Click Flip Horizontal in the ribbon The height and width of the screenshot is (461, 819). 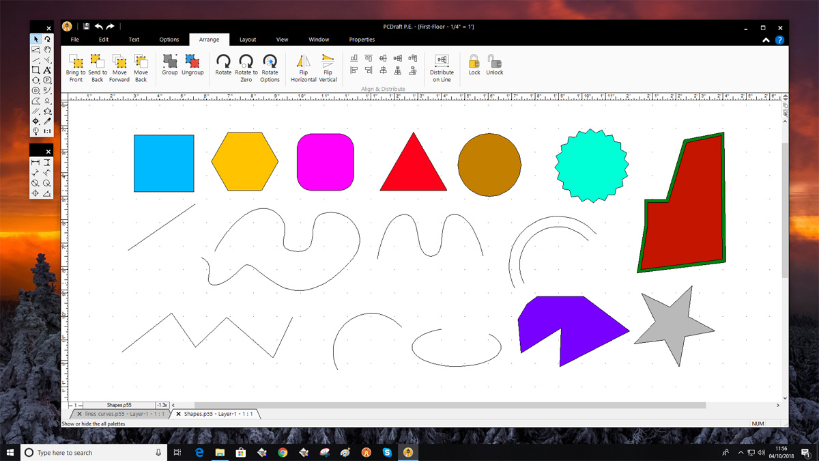pyautogui.click(x=303, y=62)
